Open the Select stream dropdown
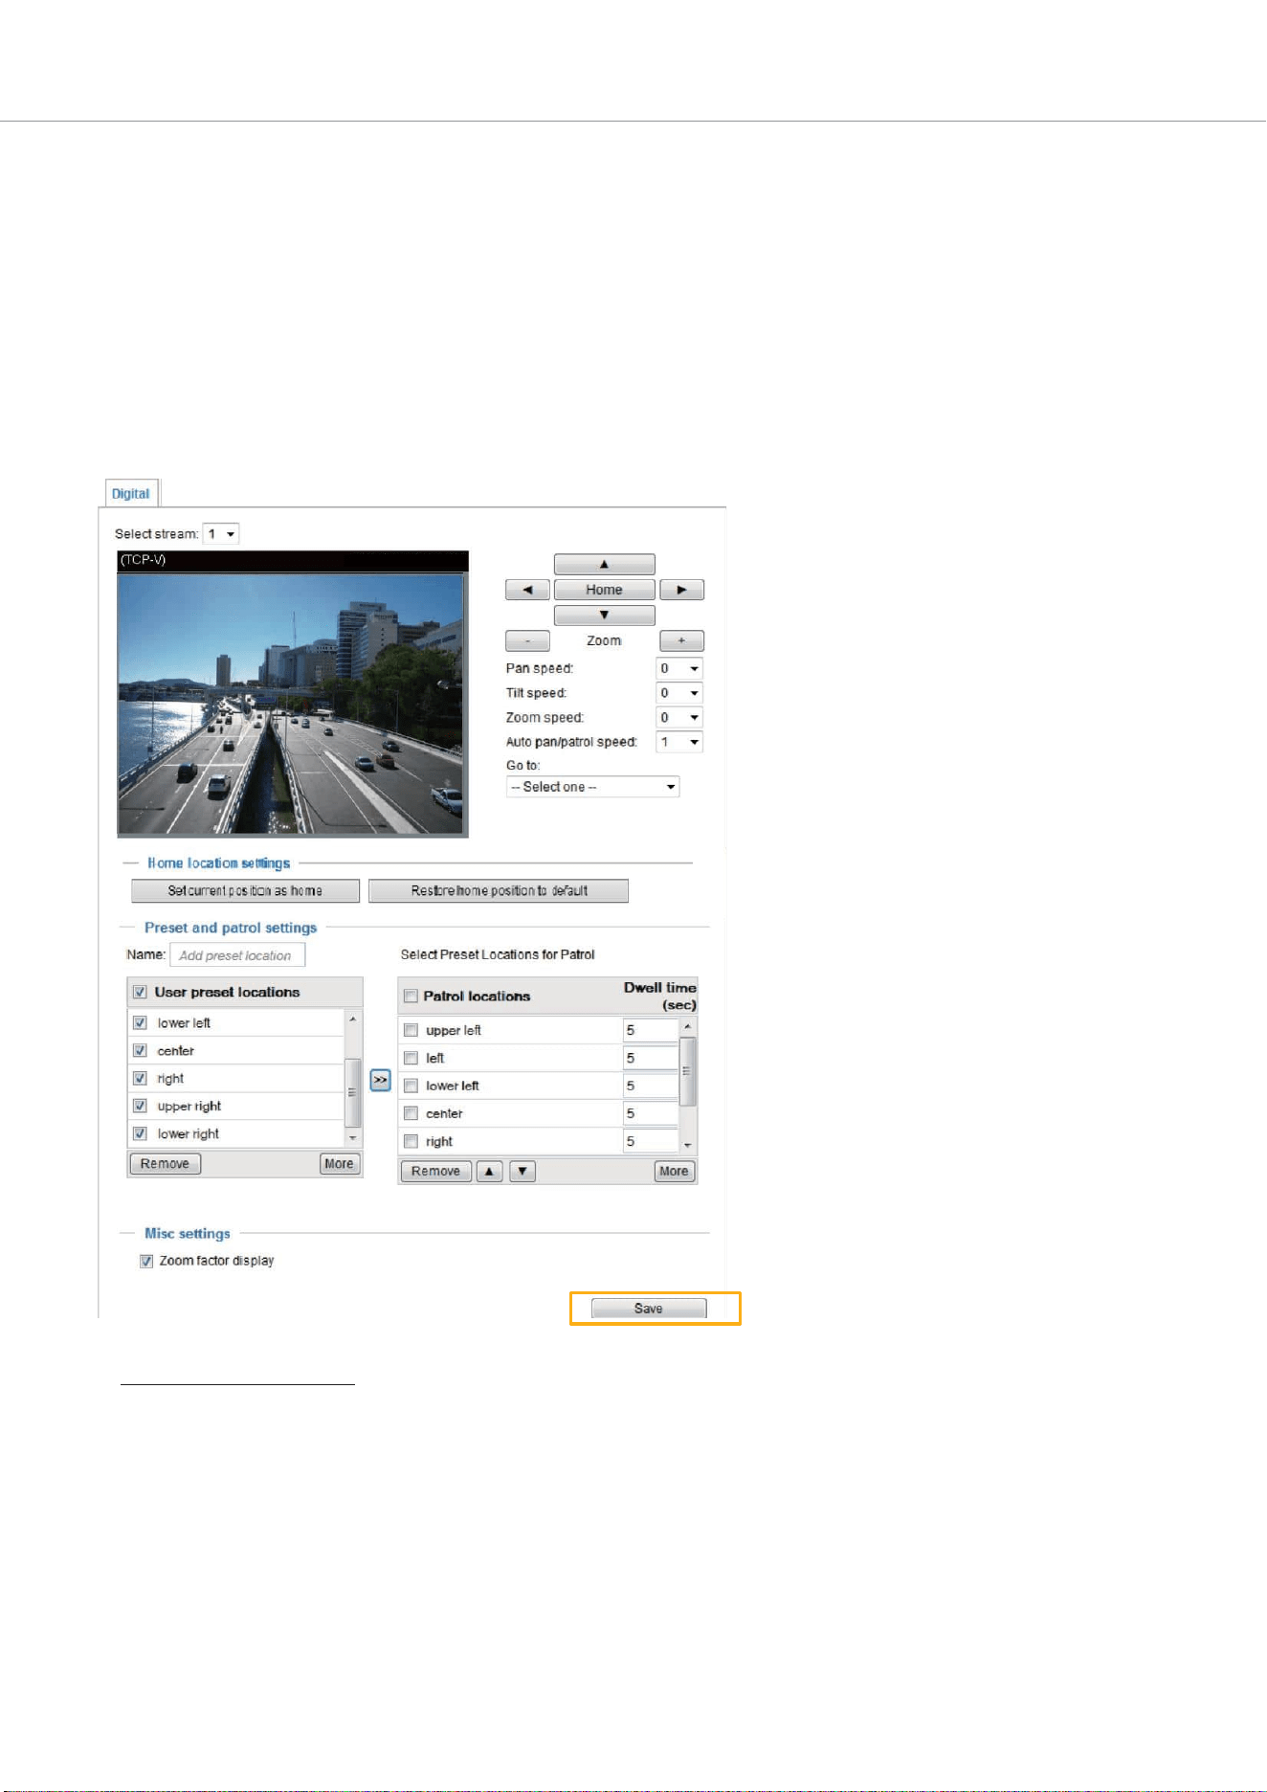The height and width of the screenshot is (1792, 1267). tap(221, 534)
